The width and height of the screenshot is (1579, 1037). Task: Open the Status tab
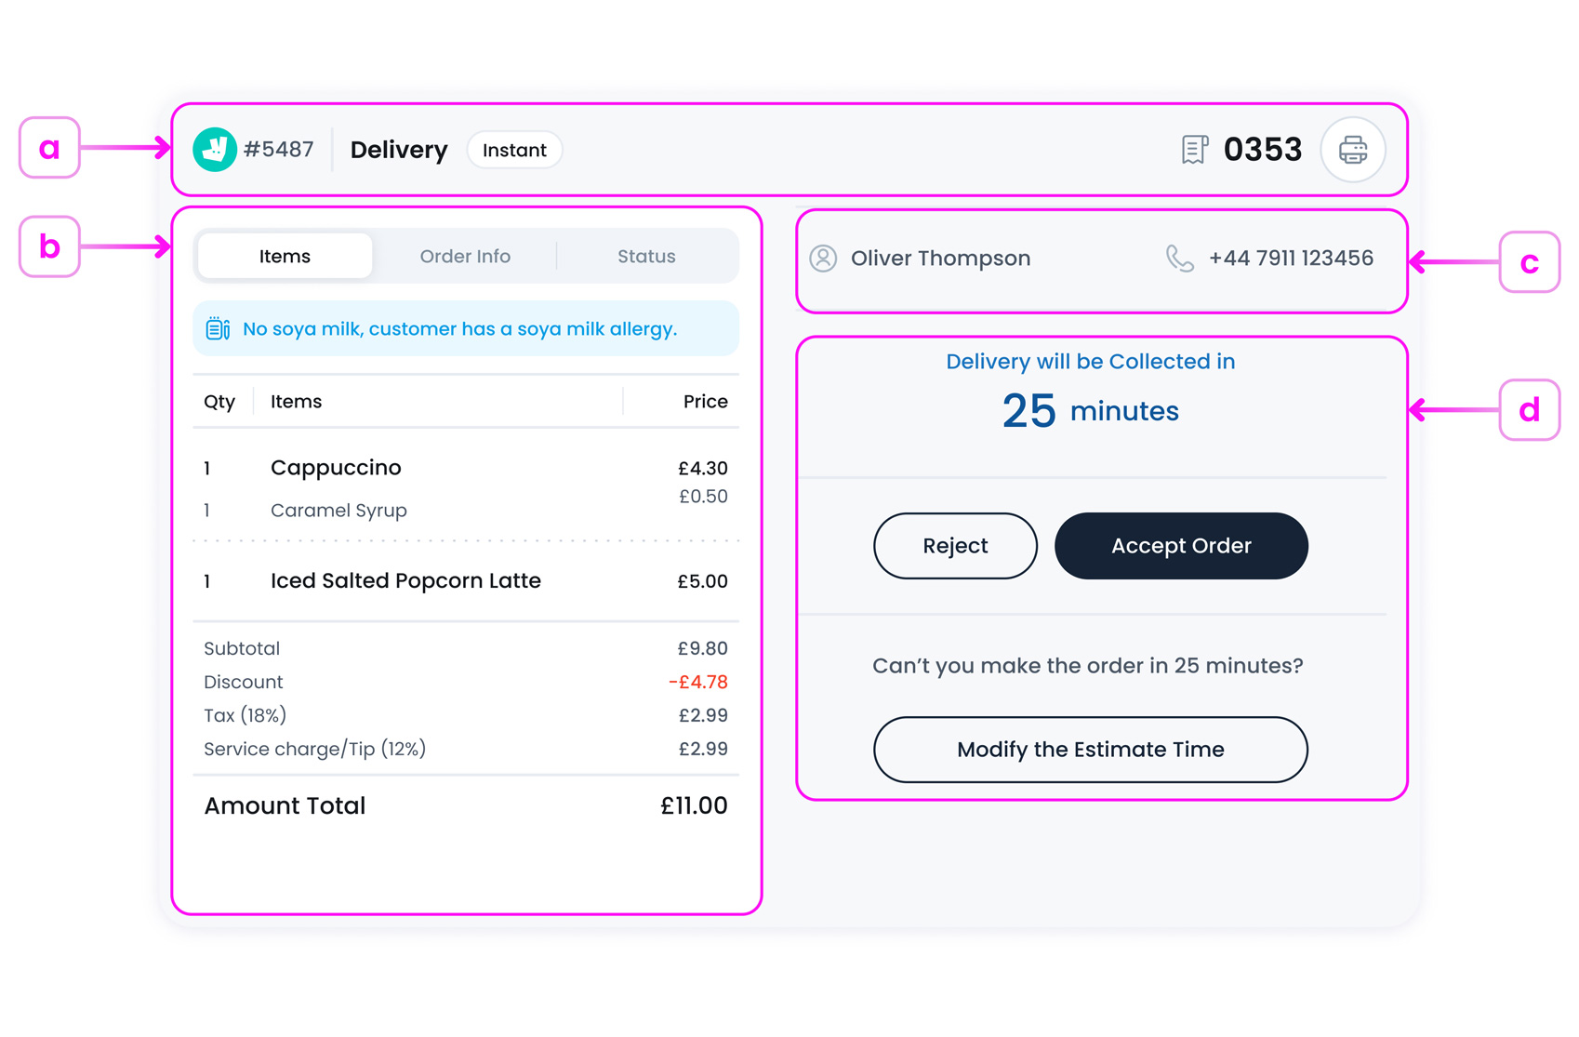(646, 256)
